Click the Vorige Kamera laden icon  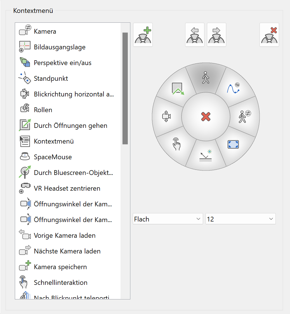tap(25, 234)
